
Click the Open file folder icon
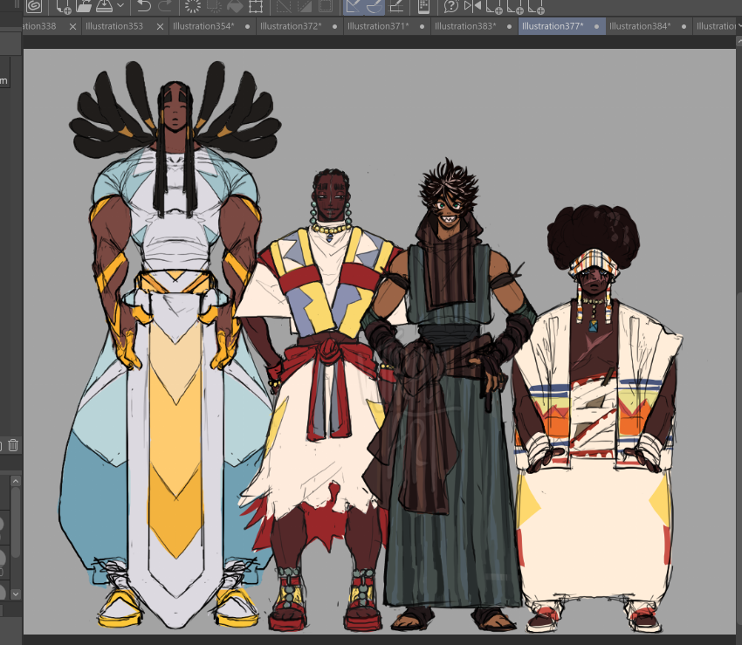tap(84, 6)
